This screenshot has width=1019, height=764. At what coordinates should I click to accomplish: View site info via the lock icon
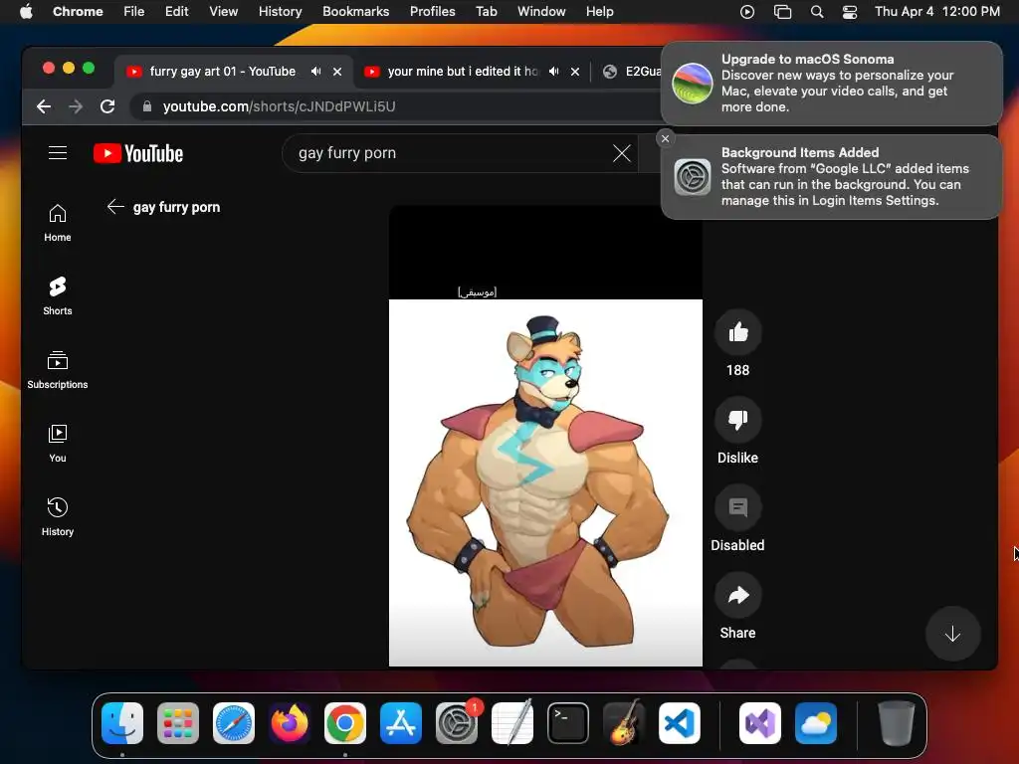[x=147, y=106]
